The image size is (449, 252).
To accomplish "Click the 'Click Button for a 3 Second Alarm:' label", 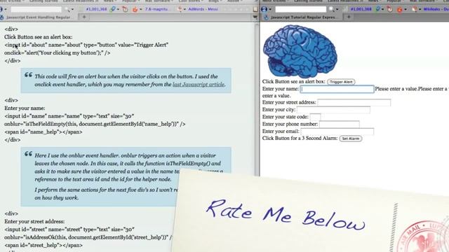I will [300, 139].
